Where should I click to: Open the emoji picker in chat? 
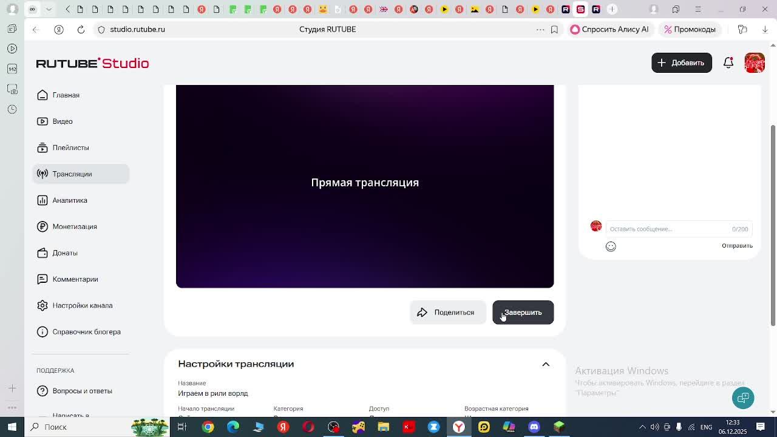(x=611, y=246)
